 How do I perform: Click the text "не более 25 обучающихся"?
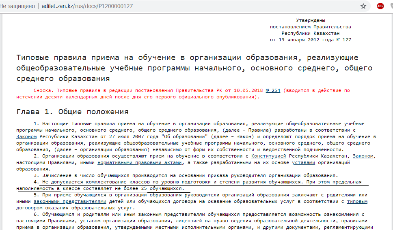[148, 189]
